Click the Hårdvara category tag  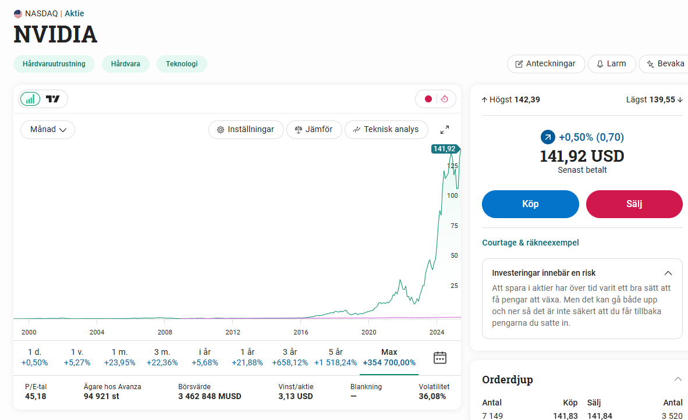(x=126, y=64)
